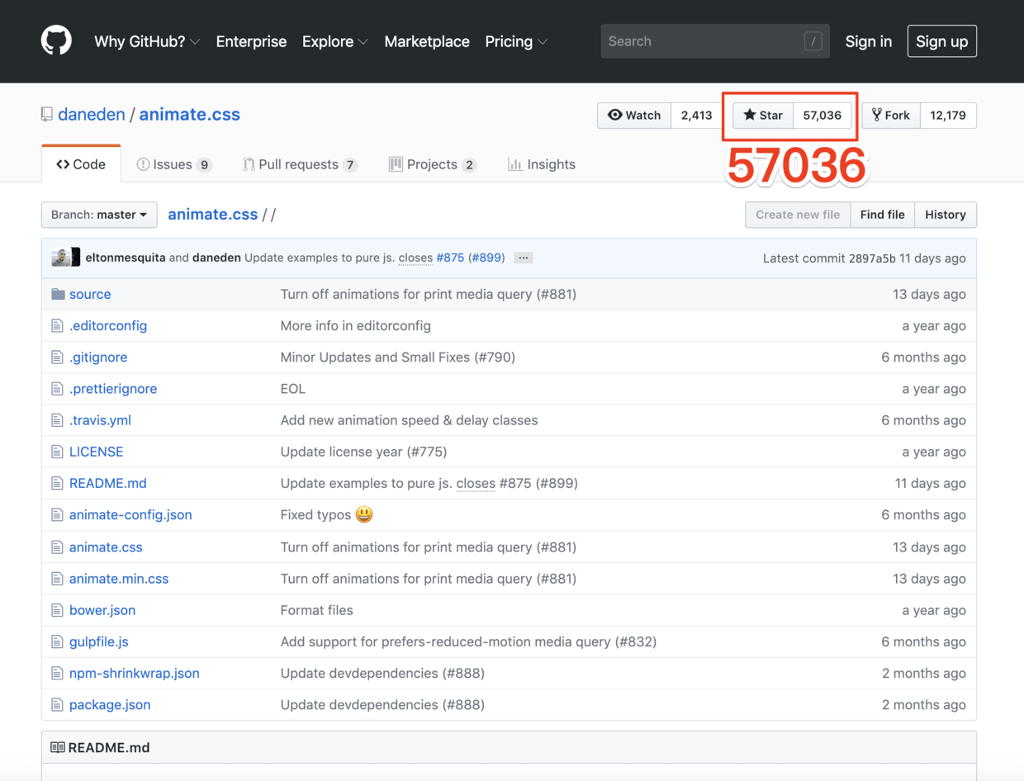
Task: Open the package.json file
Action: 110,704
